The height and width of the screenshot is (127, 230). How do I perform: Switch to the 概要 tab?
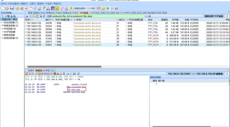[30, 13]
